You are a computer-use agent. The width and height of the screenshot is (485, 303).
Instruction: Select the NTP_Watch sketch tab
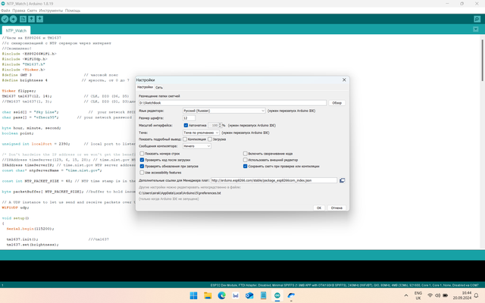[x=16, y=30]
